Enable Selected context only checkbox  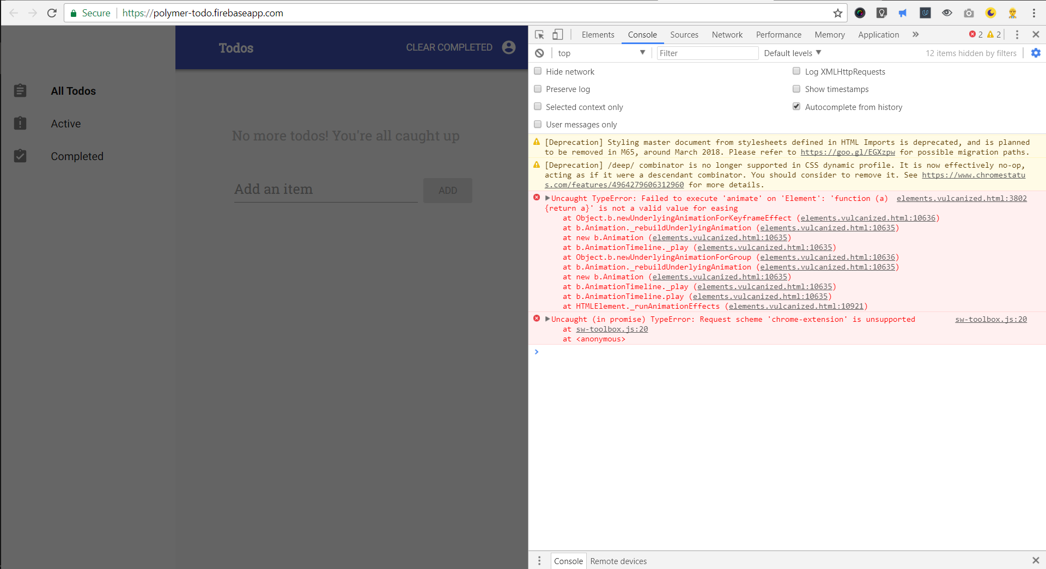(x=538, y=106)
